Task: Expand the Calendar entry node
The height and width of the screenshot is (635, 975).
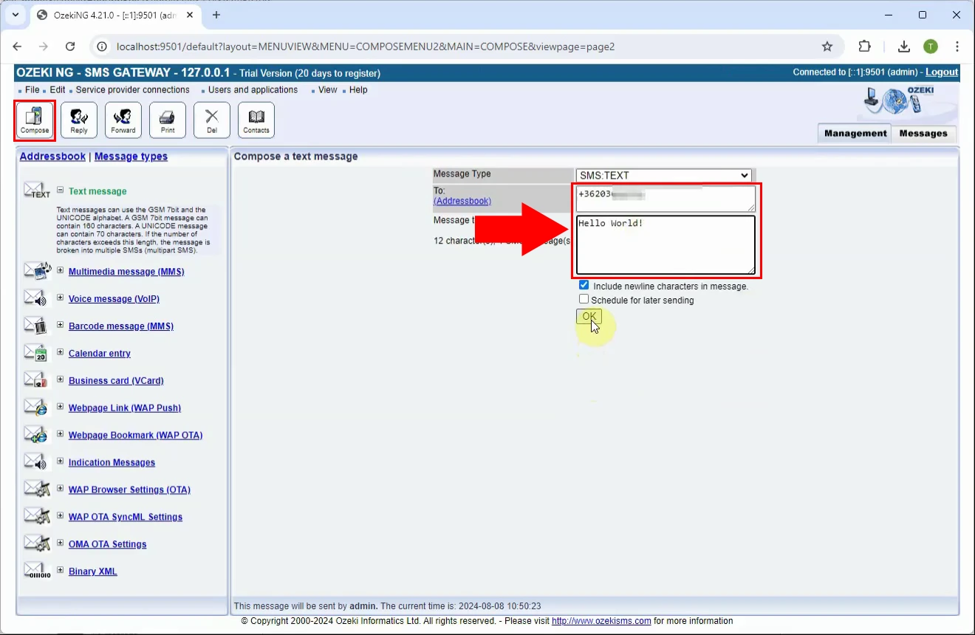Action: [61, 352]
